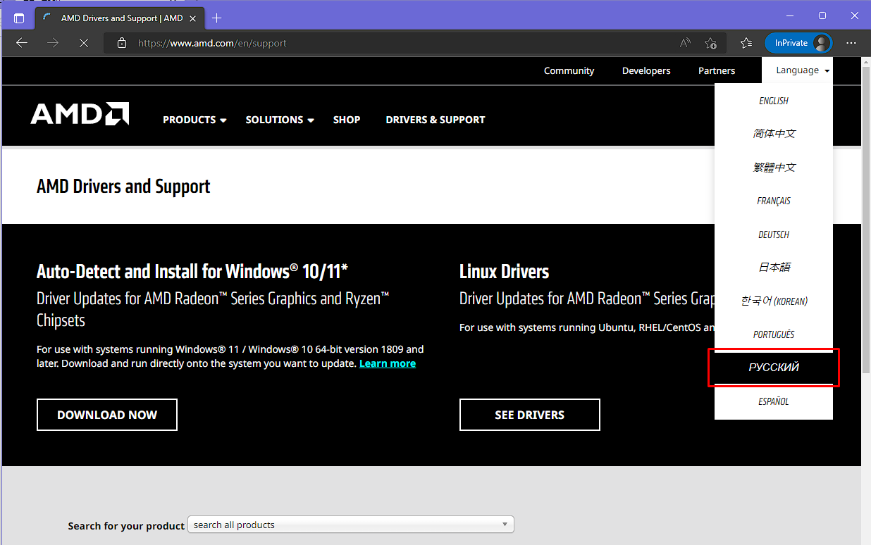Close the AMD Drivers and Support tab
871x545 pixels.
[x=193, y=18]
